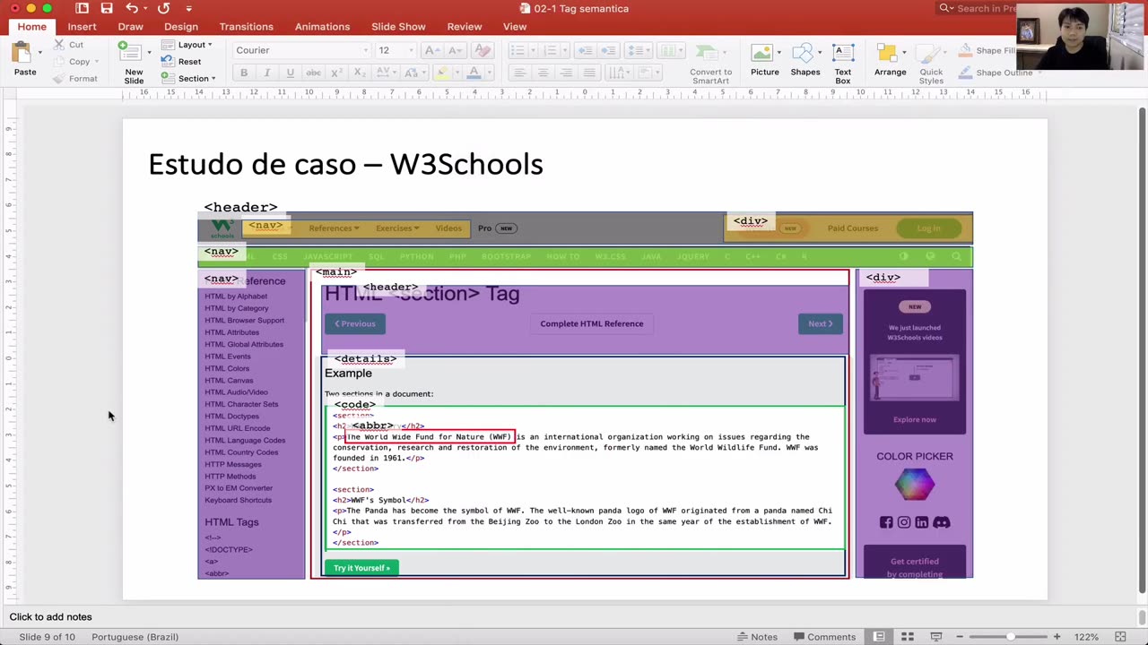The width and height of the screenshot is (1148, 645).
Task: Clear all formatting eraser icon
Action: click(482, 50)
